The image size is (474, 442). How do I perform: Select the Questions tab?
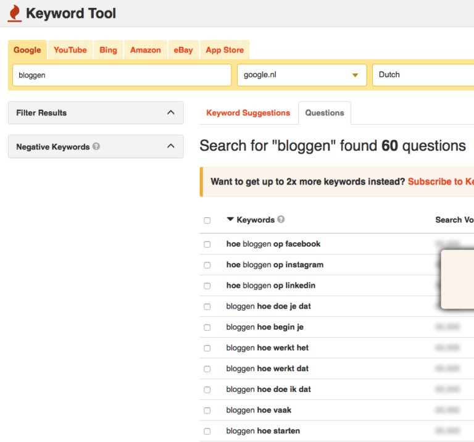pyautogui.click(x=325, y=113)
